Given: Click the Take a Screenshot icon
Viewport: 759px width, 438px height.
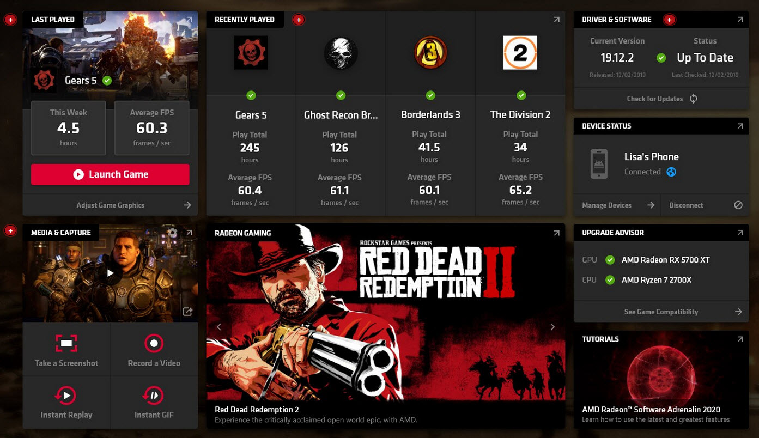Looking at the screenshot, I should (x=66, y=343).
